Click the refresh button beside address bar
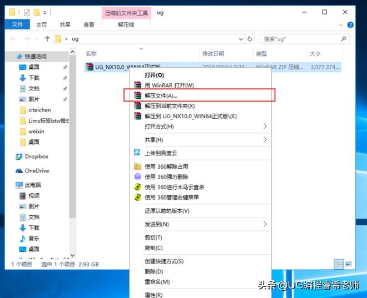 tap(250, 39)
